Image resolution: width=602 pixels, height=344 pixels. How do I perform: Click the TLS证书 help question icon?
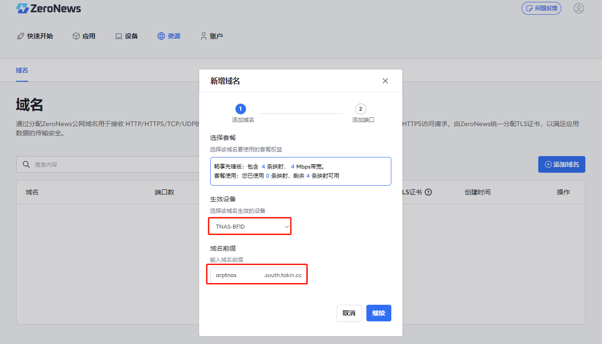point(428,192)
